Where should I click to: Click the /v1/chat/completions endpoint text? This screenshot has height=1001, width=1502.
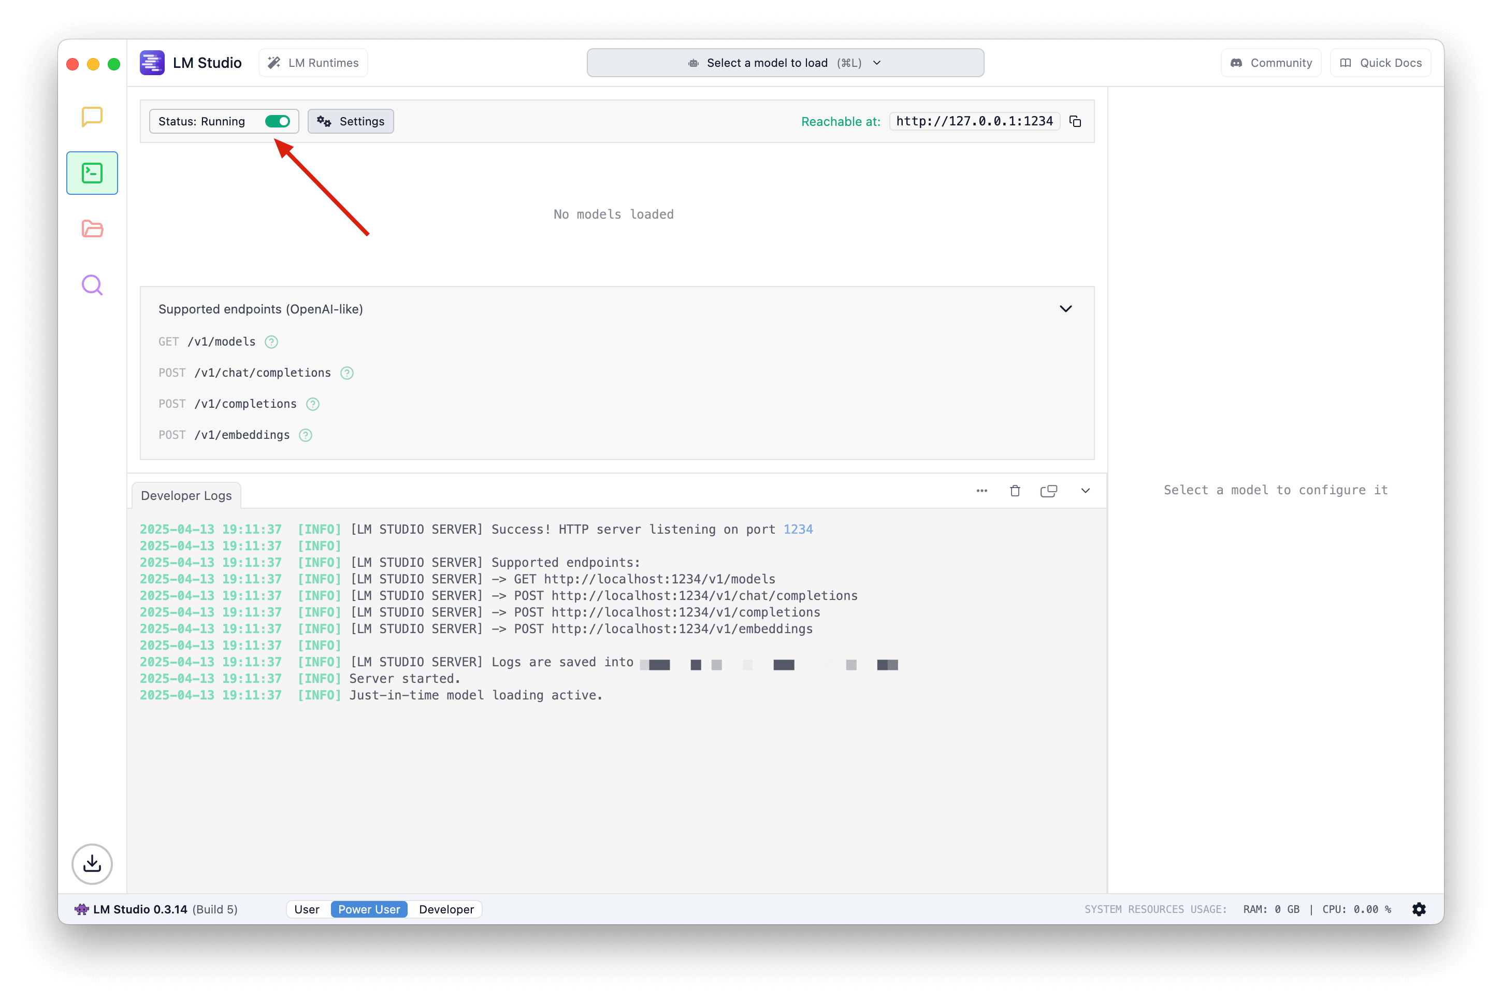coord(262,373)
